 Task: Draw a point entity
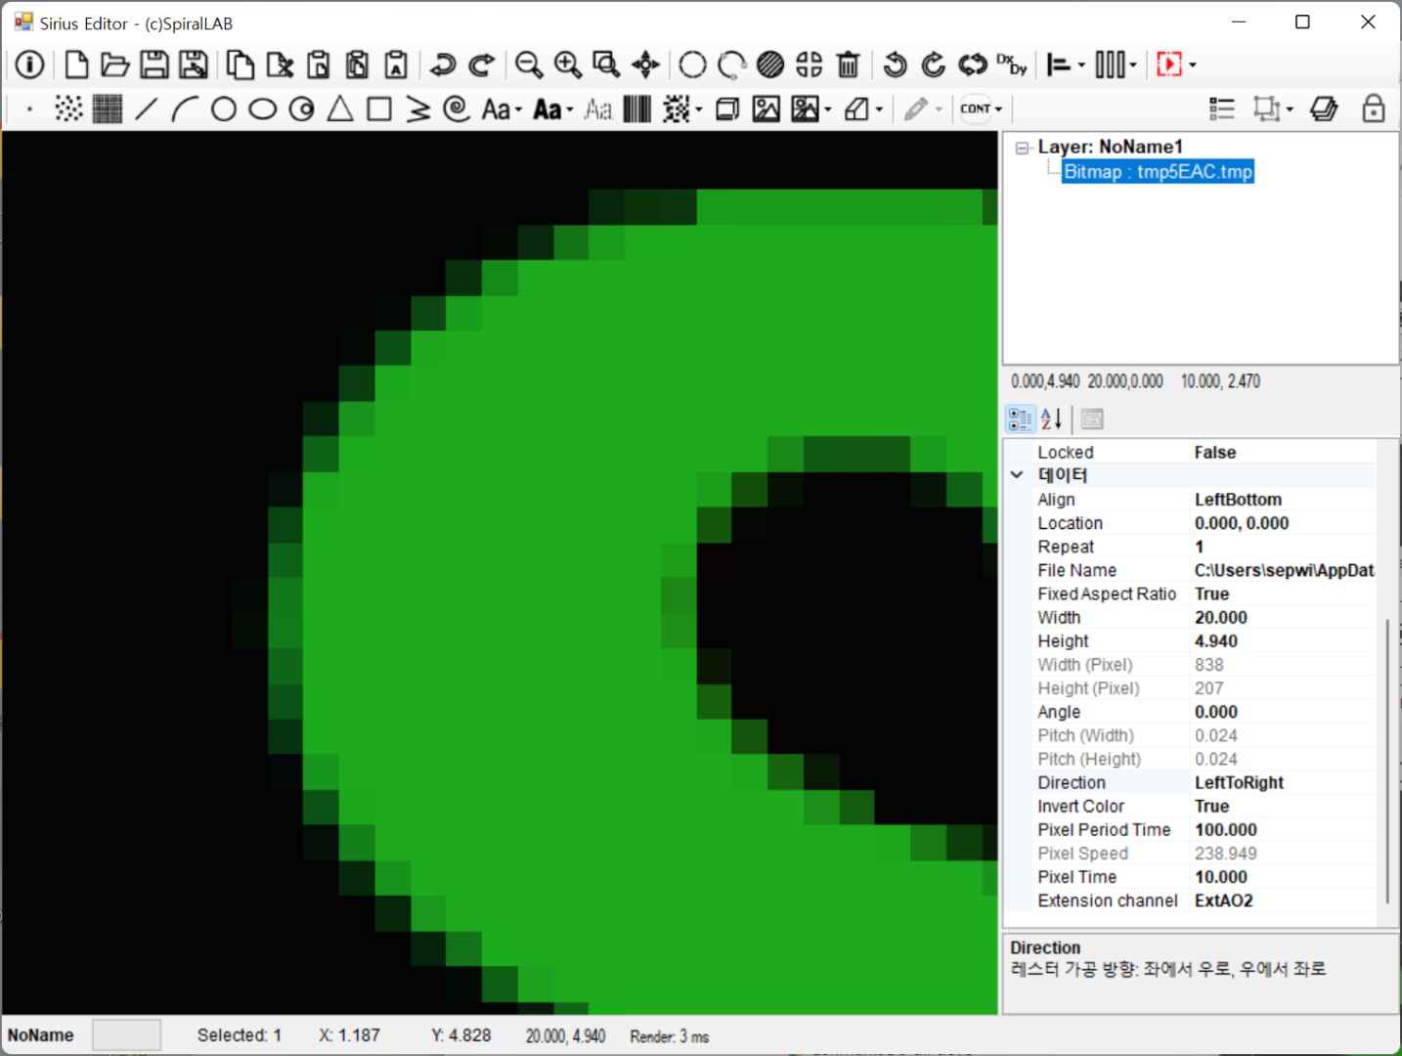[29, 109]
